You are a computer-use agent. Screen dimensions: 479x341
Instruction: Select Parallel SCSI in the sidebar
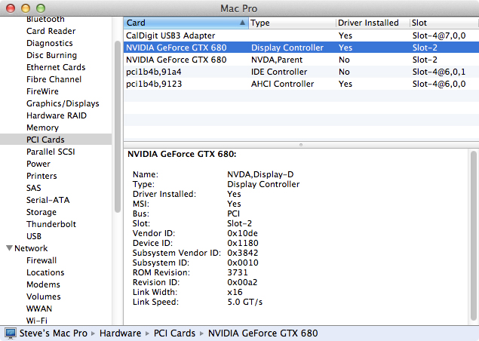[x=51, y=152]
